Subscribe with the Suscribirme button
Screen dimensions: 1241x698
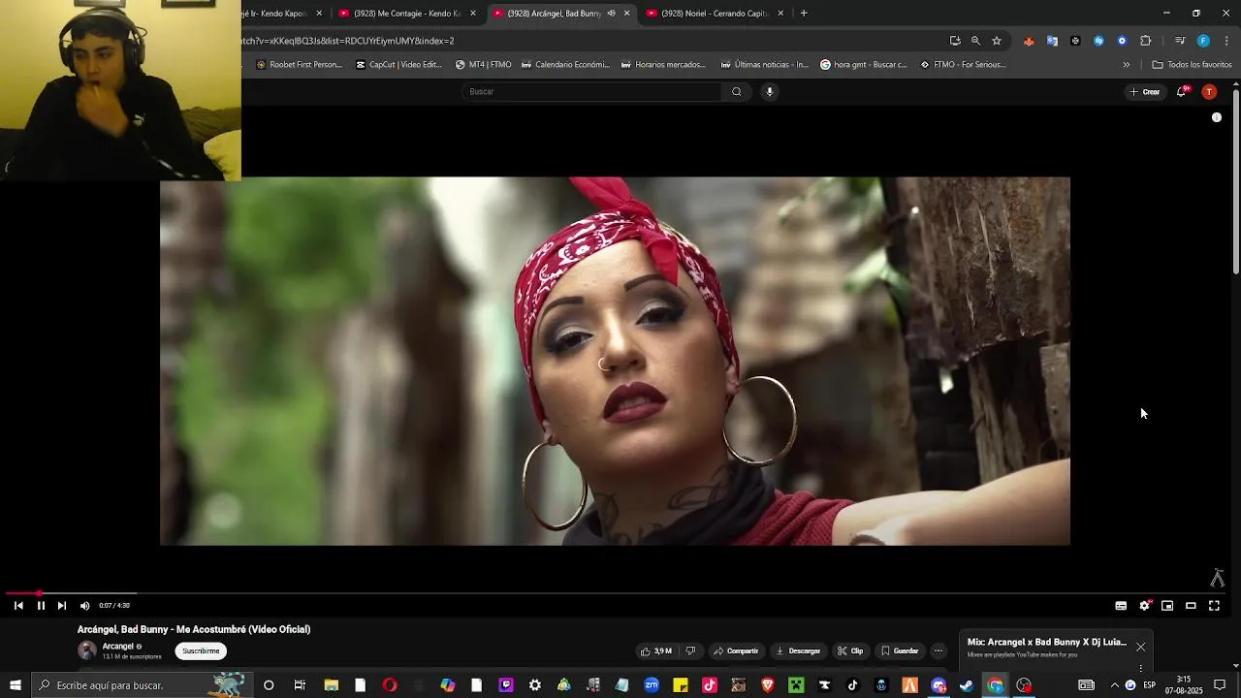coord(201,651)
